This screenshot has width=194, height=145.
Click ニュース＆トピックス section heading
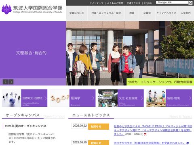(91, 115)
